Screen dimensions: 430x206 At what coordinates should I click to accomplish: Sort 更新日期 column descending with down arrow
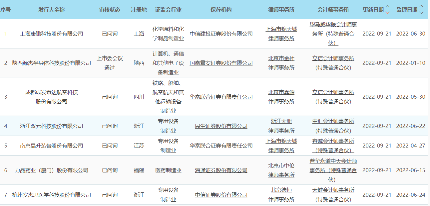[387, 13]
